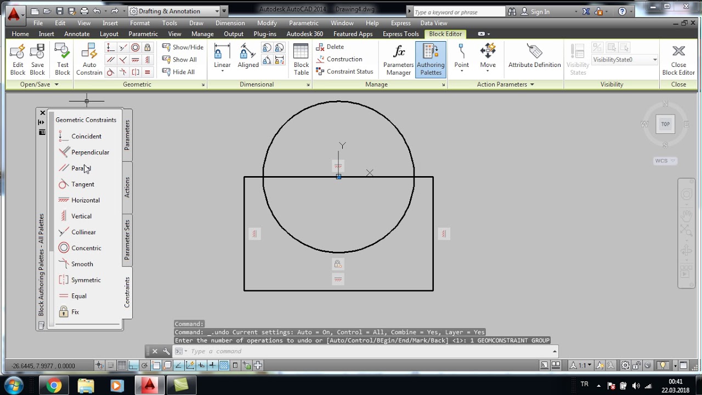Open the Geometric panel dialog launcher arrow
702x395 pixels.
(x=203, y=85)
